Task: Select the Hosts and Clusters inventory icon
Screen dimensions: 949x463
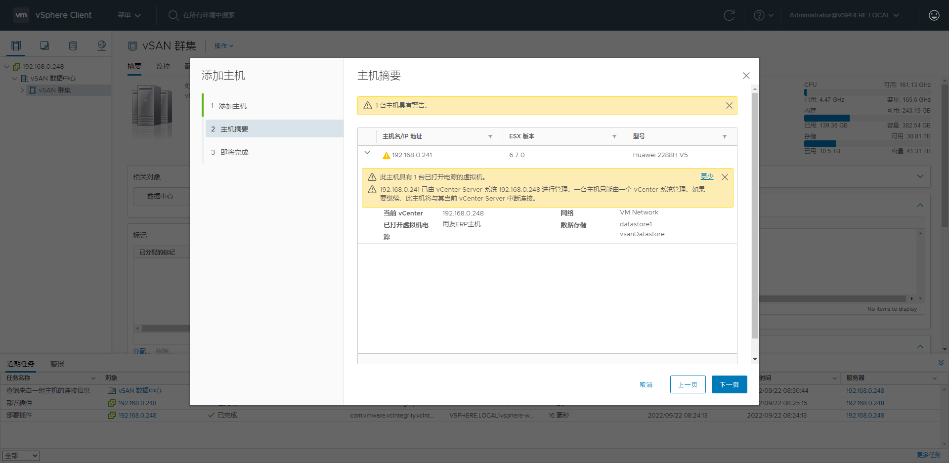Action: click(15, 45)
